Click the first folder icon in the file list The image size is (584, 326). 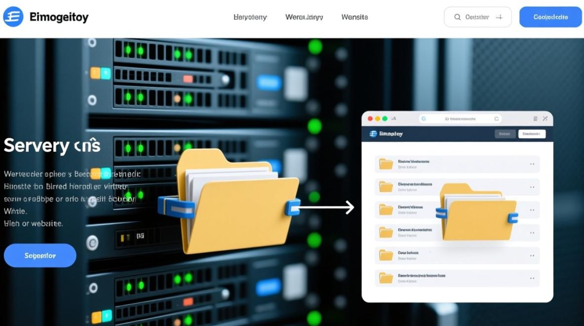pos(386,164)
